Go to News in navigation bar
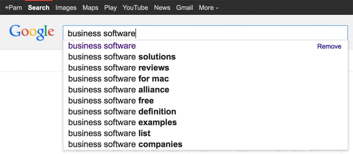The height and width of the screenshot is (154, 353). click(x=162, y=8)
